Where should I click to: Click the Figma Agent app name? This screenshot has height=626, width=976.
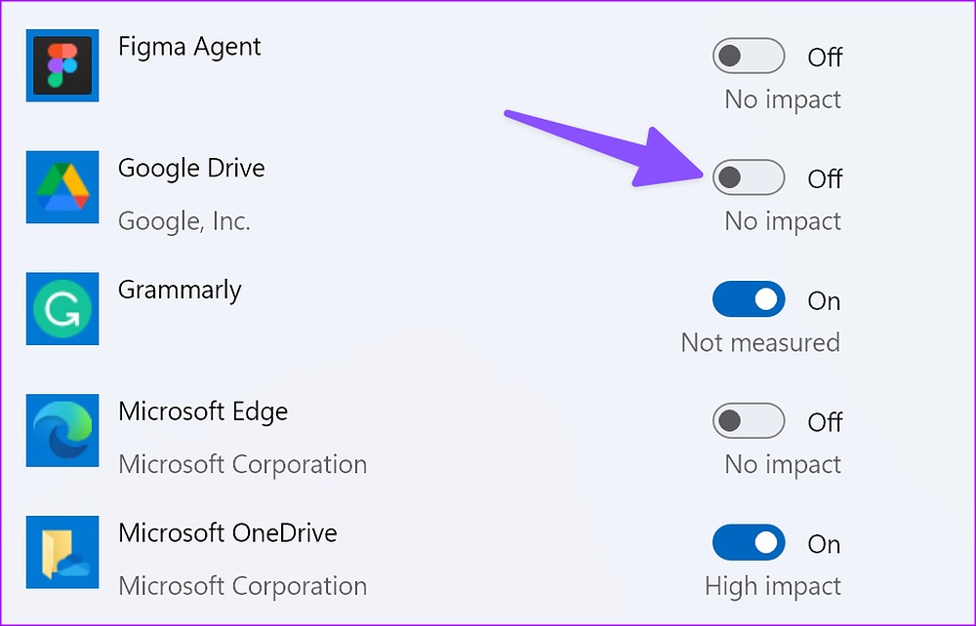(189, 47)
